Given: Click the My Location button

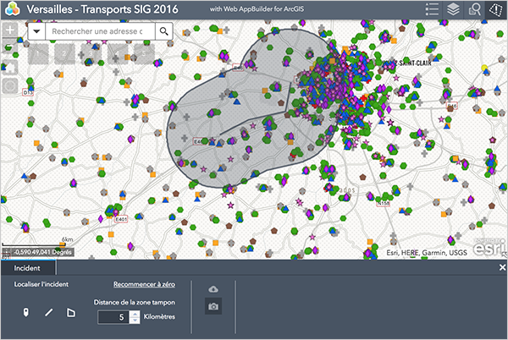Looking at the screenshot, I should (x=10, y=86).
